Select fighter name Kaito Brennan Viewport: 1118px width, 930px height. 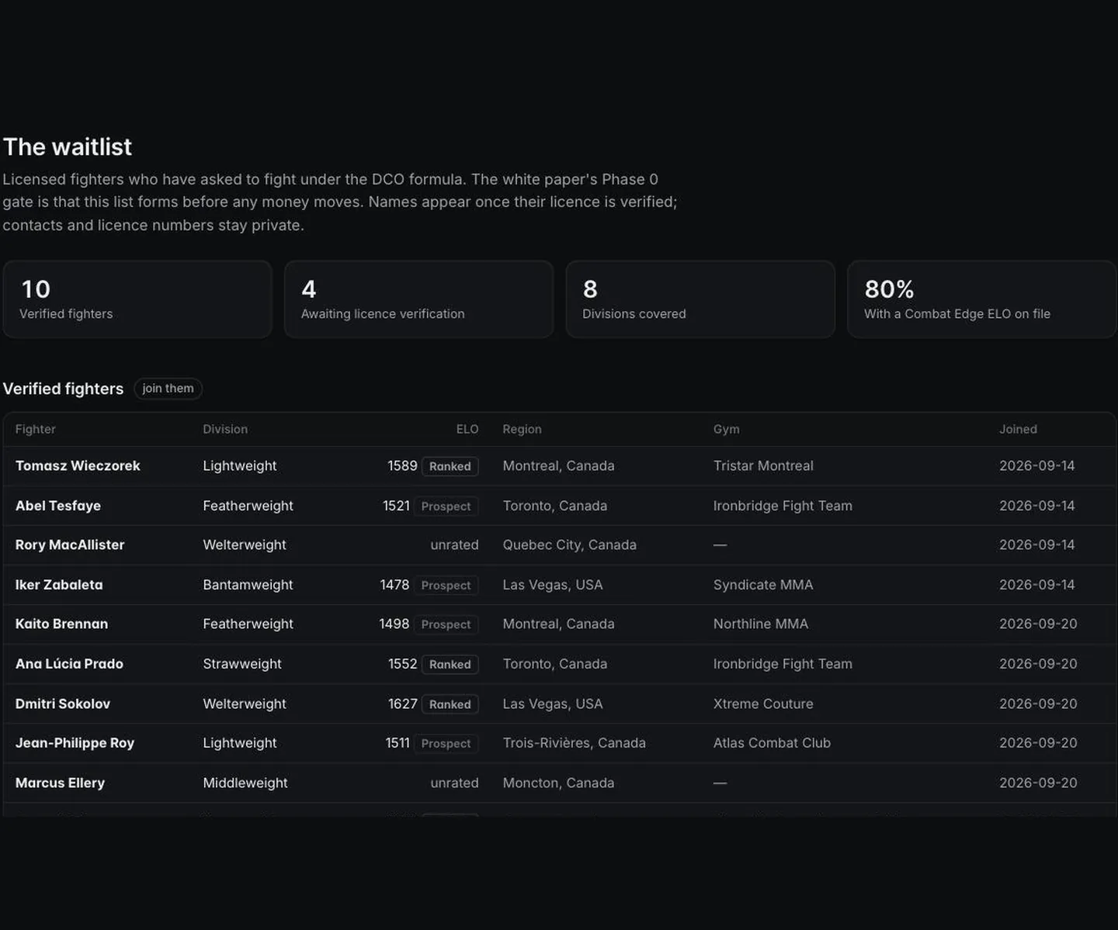tap(61, 624)
